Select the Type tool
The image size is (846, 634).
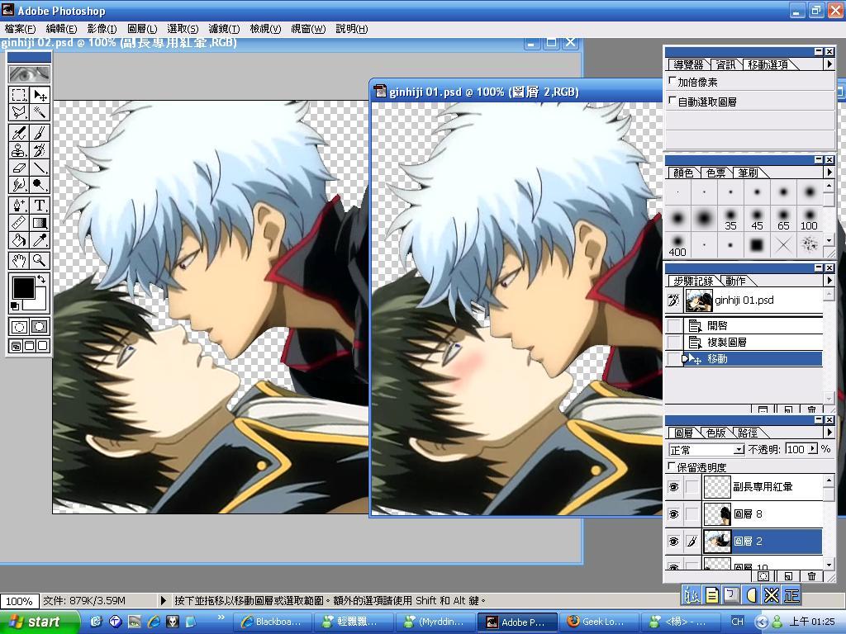pyautogui.click(x=40, y=205)
